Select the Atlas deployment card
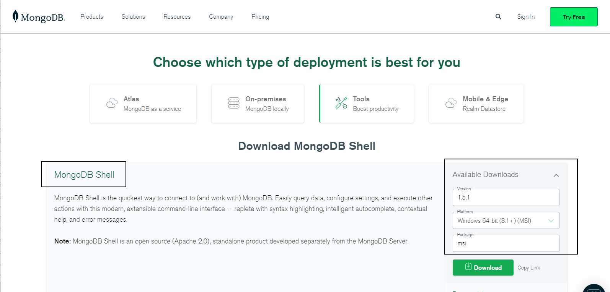This screenshot has width=610, height=292. pyautogui.click(x=143, y=104)
